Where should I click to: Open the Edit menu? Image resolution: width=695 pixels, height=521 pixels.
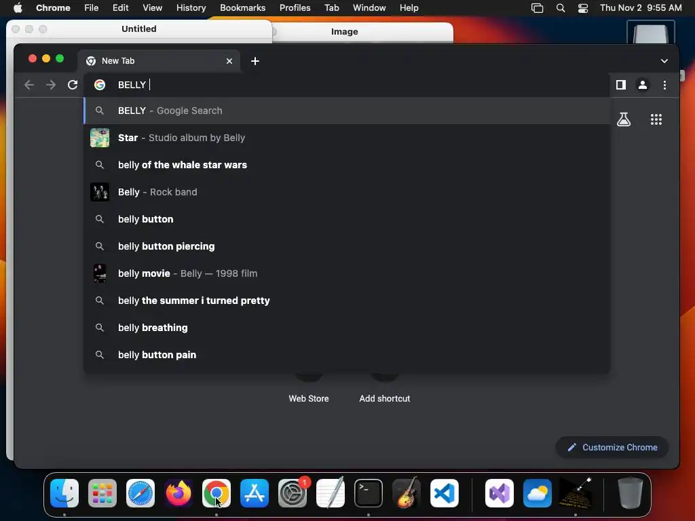click(120, 7)
